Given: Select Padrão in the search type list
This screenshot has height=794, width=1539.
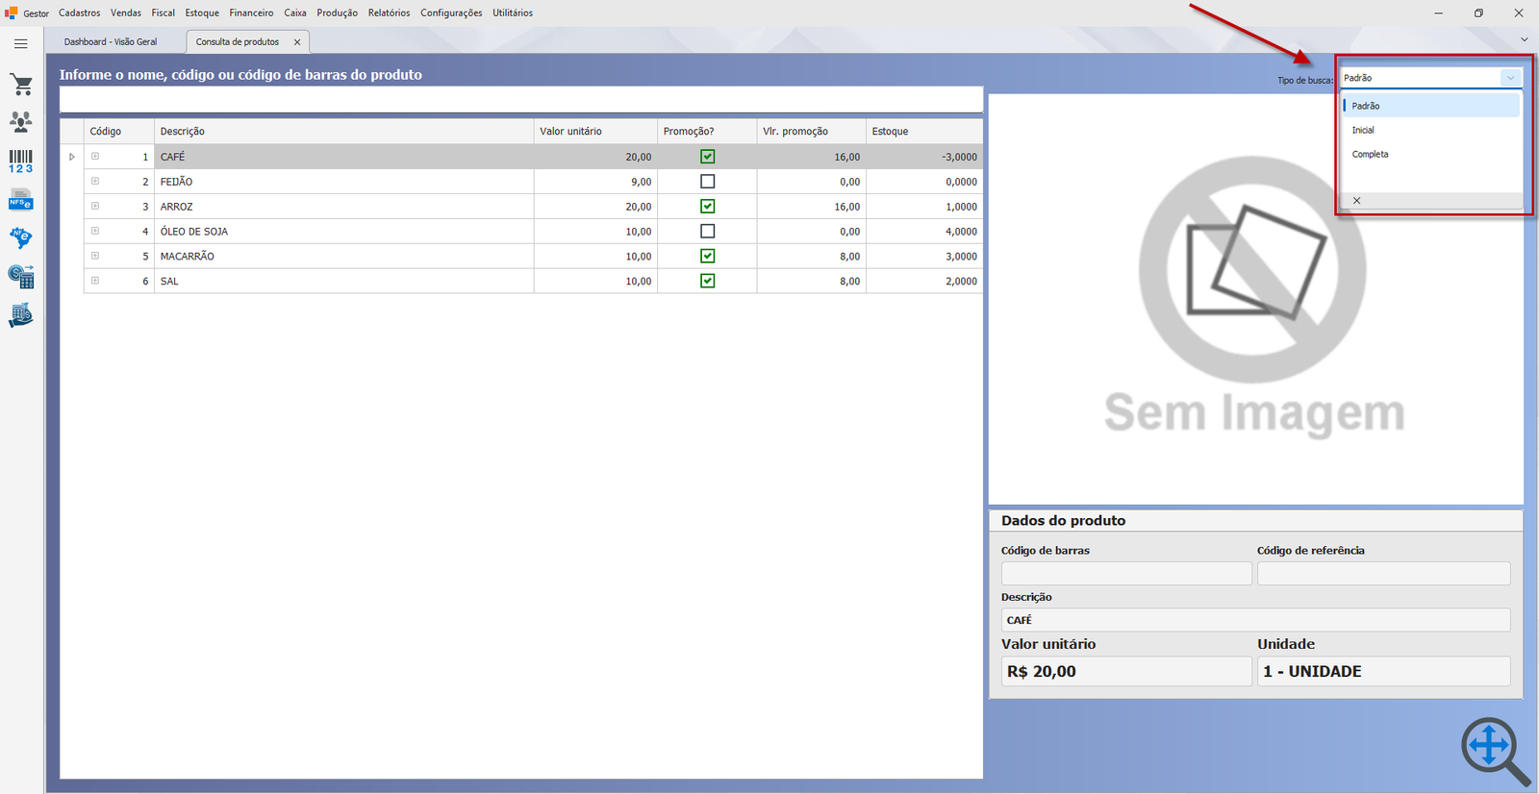Looking at the screenshot, I should coord(1430,106).
